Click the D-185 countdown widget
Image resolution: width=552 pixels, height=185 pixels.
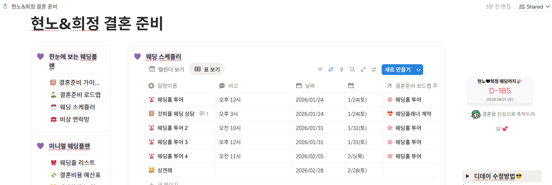tap(500, 91)
